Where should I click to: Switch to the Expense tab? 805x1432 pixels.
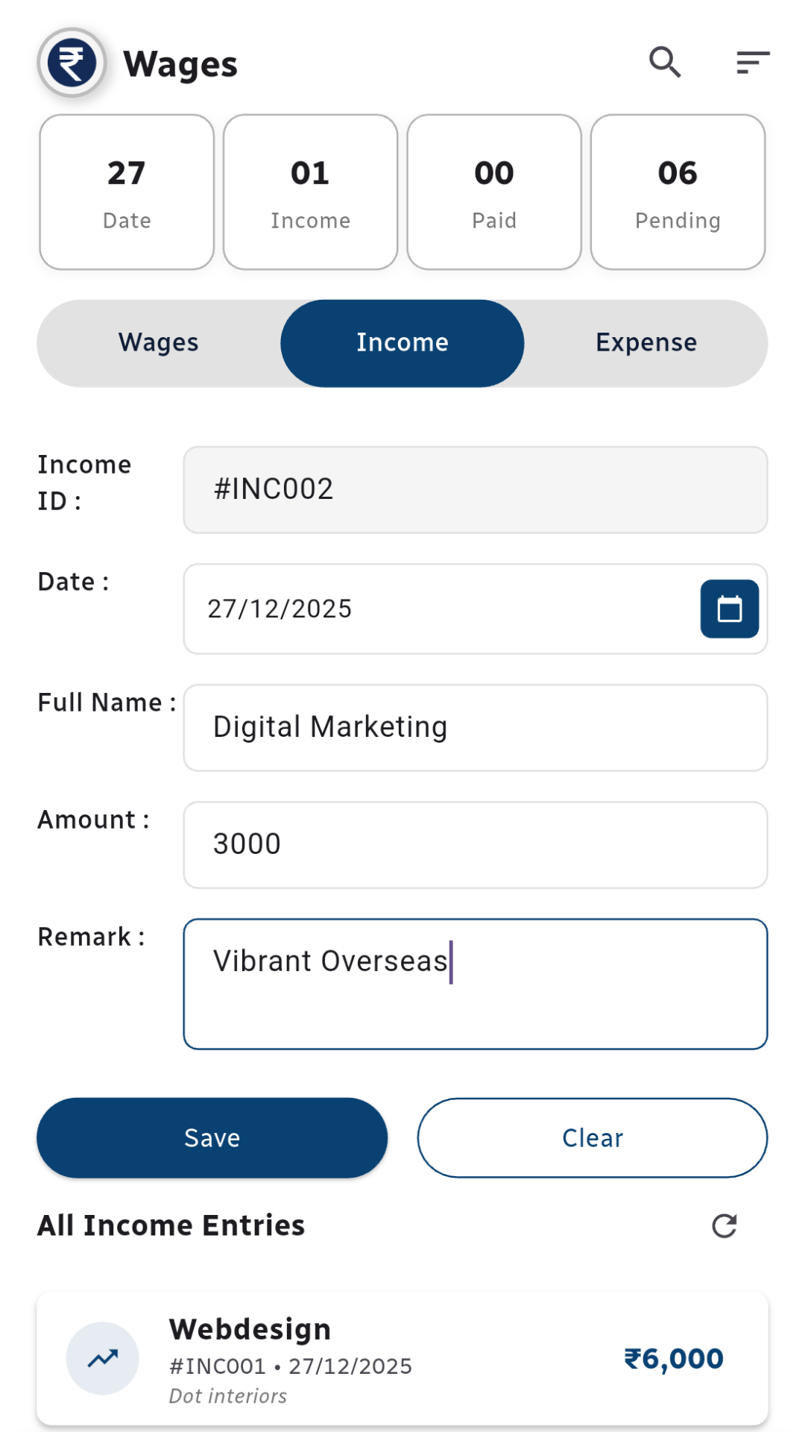point(645,343)
